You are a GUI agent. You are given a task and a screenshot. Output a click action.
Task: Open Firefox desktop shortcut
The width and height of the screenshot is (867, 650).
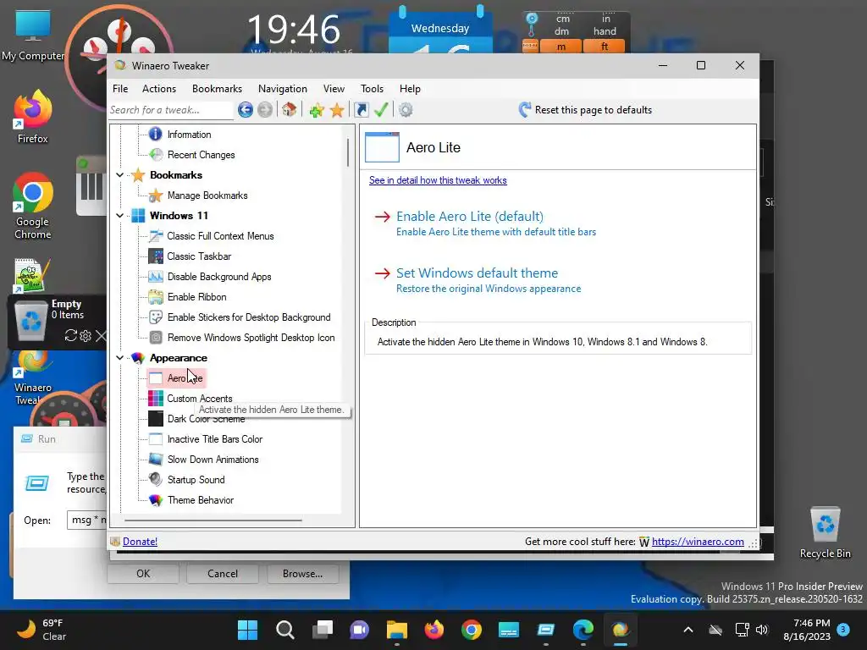33,117
